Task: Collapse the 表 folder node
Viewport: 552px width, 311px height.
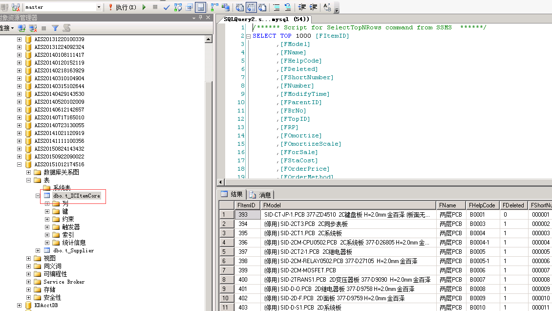Action: [29, 180]
